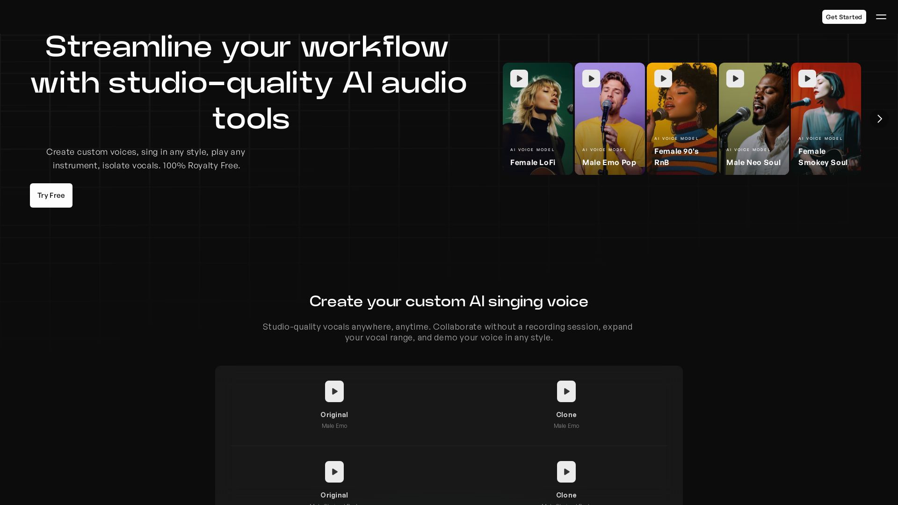Play the Clone Male Emo audio sample
Screen dimensions: 898x505
(566, 391)
